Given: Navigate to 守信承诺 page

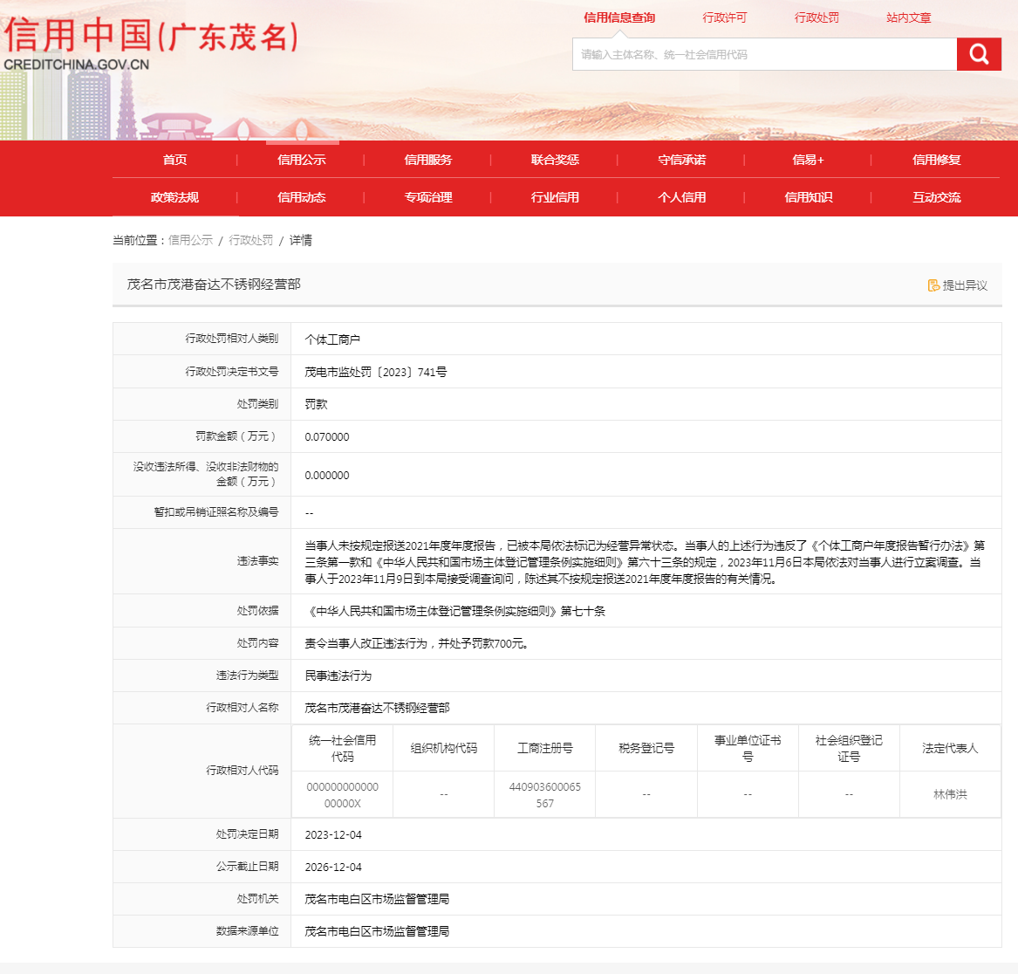Looking at the screenshot, I should 681,160.
